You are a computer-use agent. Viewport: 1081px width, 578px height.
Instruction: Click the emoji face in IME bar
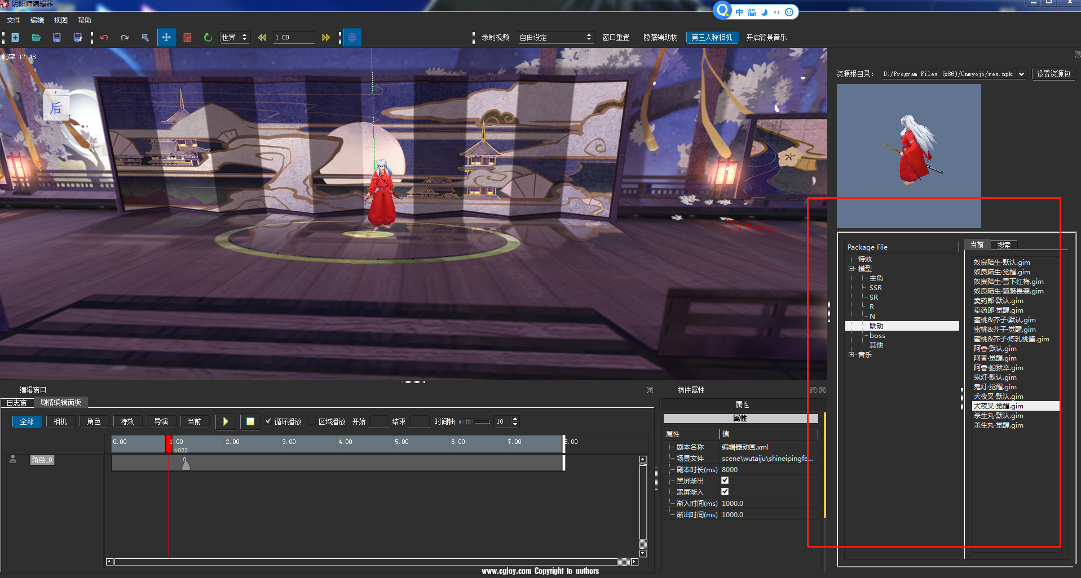[789, 12]
